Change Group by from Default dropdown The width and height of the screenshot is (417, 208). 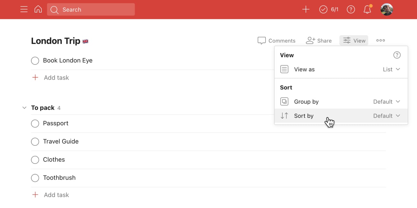pos(386,101)
